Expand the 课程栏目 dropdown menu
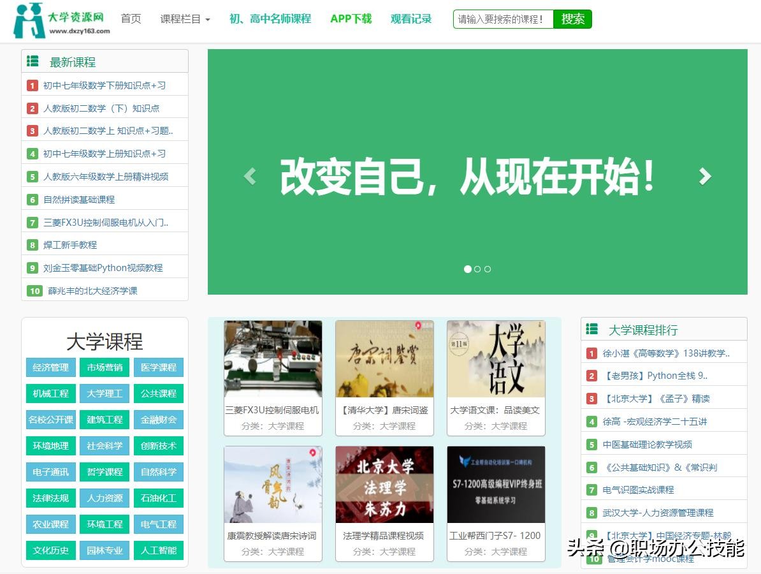 tap(185, 19)
